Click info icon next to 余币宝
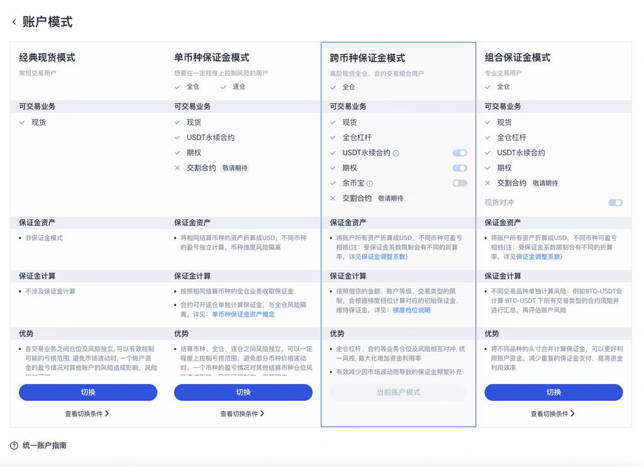Screen dimensions: 644x467 (370, 184)
